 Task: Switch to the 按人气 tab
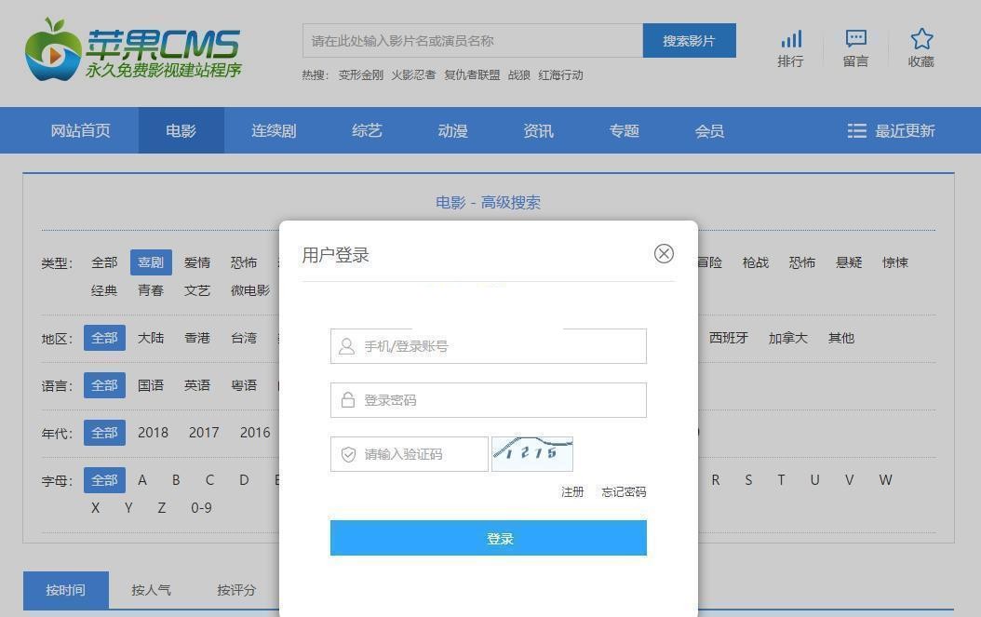151,590
